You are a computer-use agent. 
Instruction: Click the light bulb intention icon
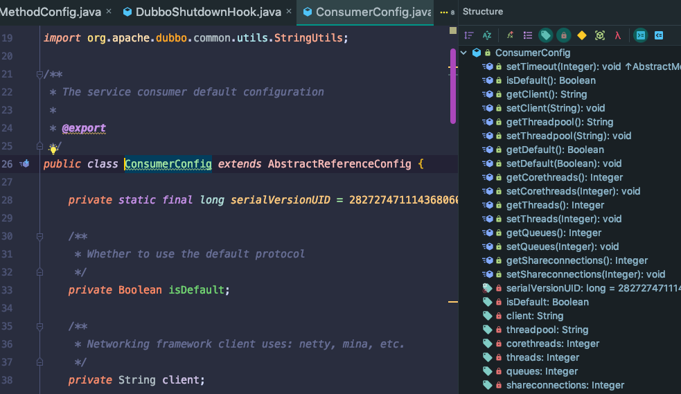tap(53, 149)
